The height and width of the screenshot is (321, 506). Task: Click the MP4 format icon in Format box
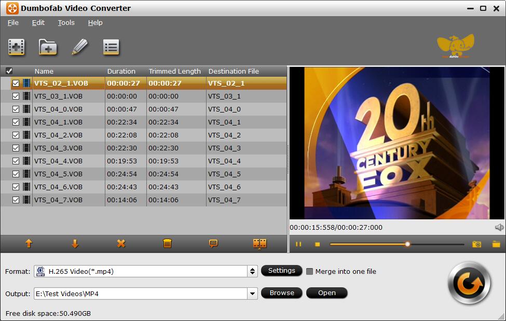point(40,271)
